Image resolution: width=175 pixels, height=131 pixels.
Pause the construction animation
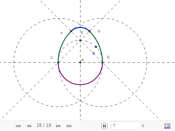point(104,126)
